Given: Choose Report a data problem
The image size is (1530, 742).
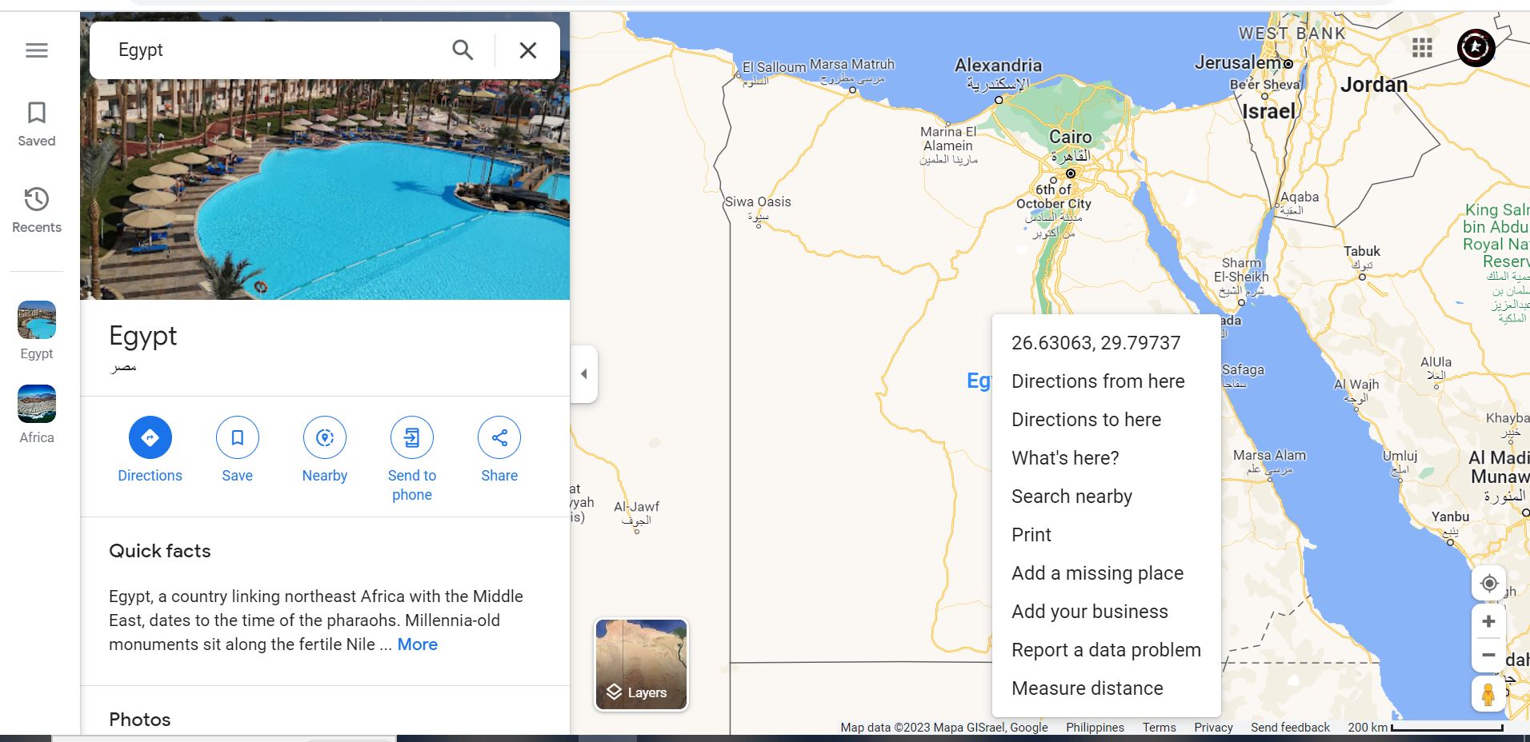Looking at the screenshot, I should [x=1107, y=650].
